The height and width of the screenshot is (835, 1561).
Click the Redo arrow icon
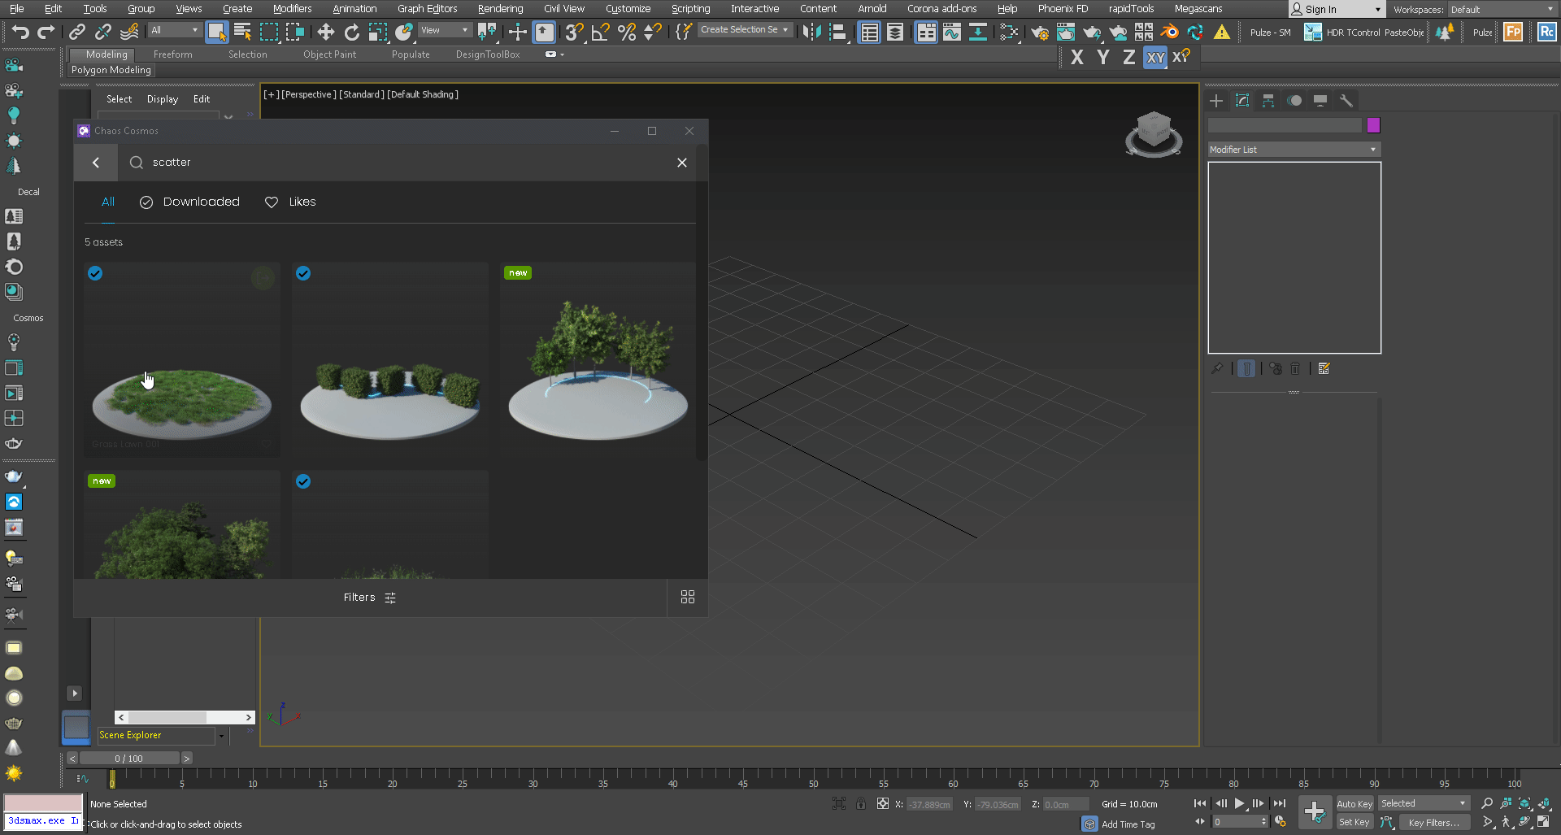tap(46, 32)
